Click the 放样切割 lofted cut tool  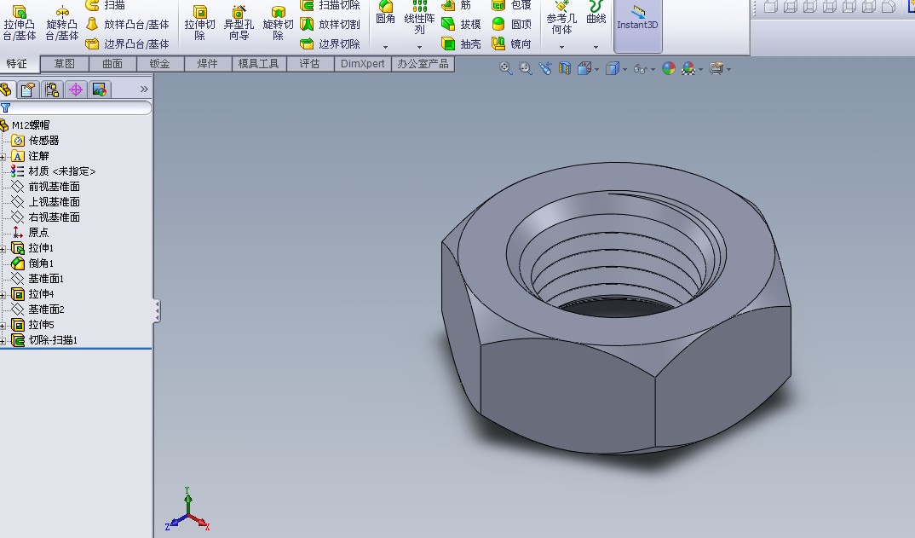(x=330, y=24)
